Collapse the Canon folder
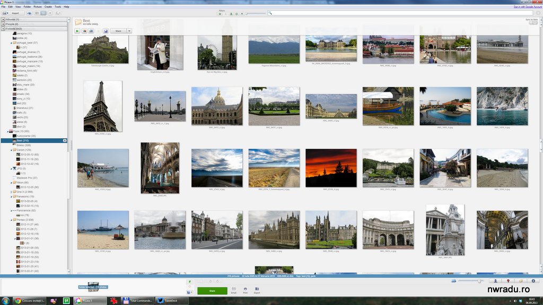The height and width of the screenshot is (305, 543). pos(11,150)
